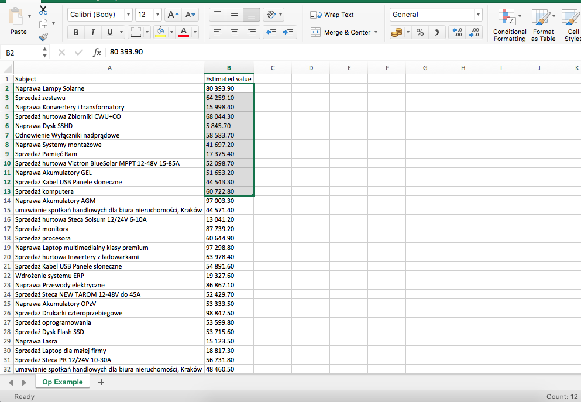581x402 pixels.
Task: Click the Paste clipboard icon
Action: [x=16, y=17]
